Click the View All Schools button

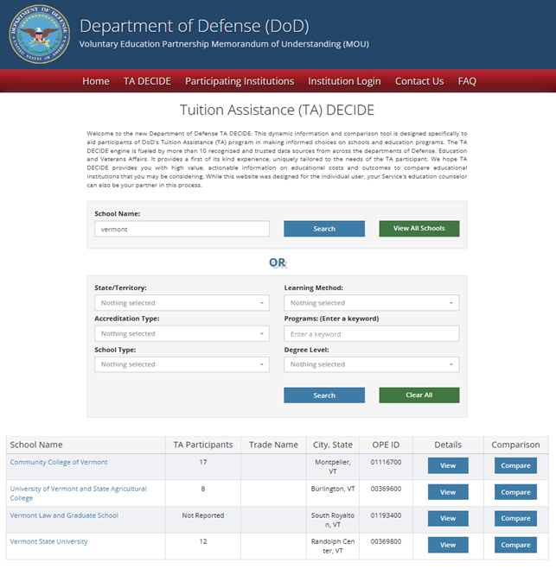(x=419, y=229)
